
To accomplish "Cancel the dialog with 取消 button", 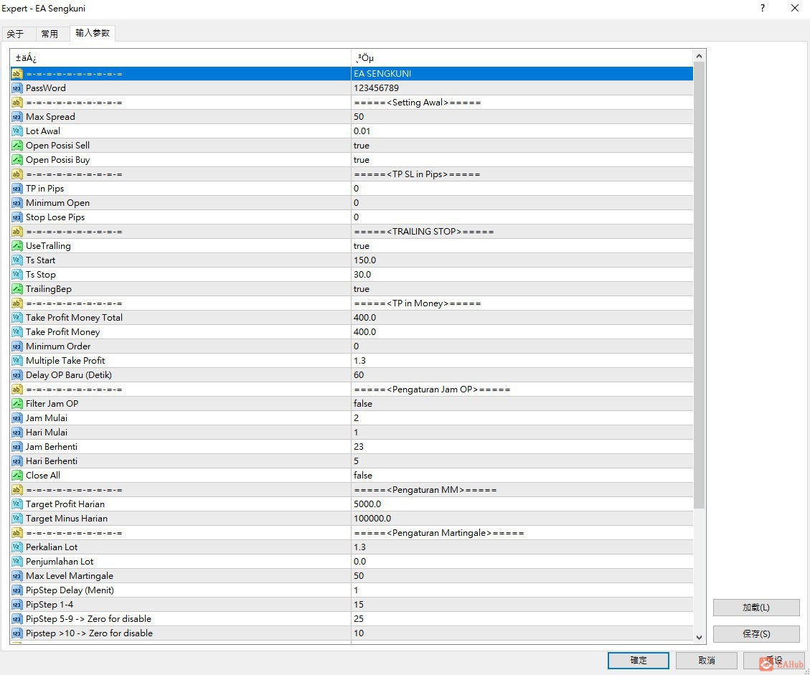I will [x=706, y=660].
